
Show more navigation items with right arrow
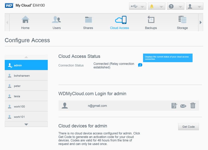pyautogui.click(x=200, y=23)
